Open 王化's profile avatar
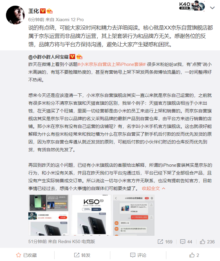 coord(15,15)
